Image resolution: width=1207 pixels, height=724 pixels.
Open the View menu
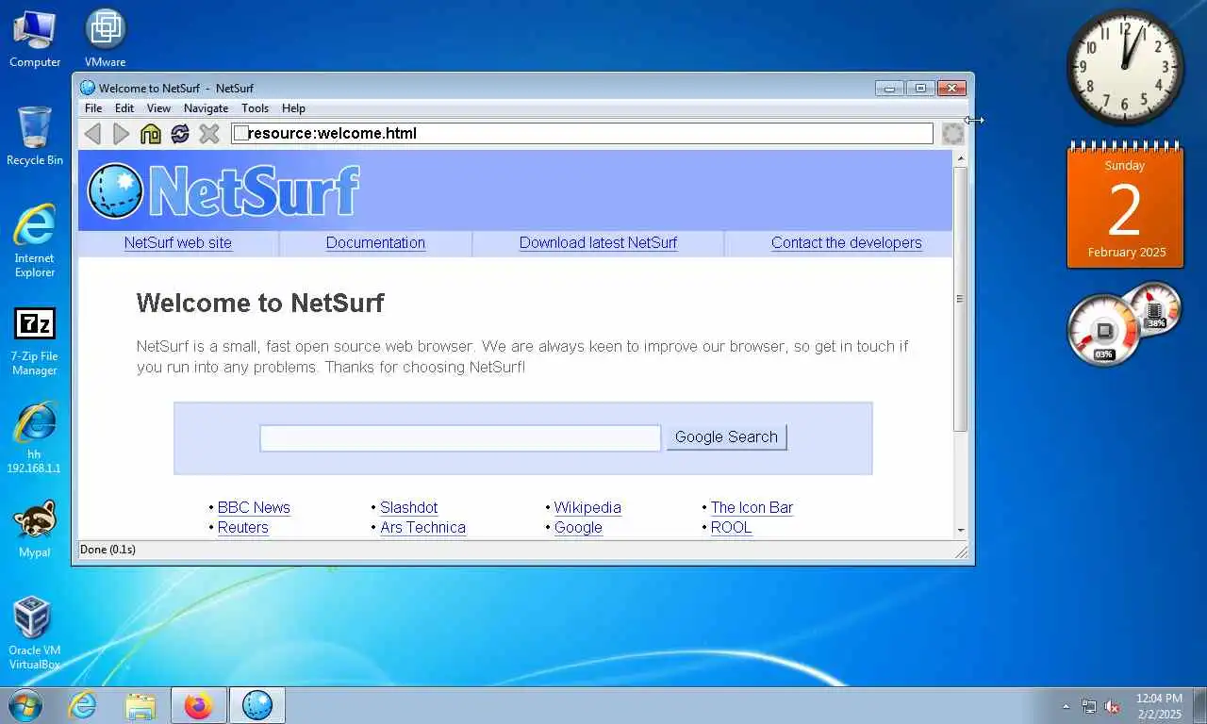coord(158,108)
